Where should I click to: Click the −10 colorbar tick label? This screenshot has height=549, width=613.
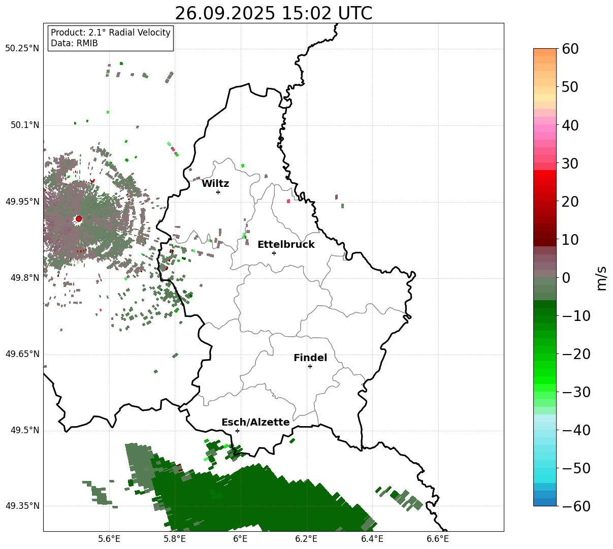click(576, 316)
